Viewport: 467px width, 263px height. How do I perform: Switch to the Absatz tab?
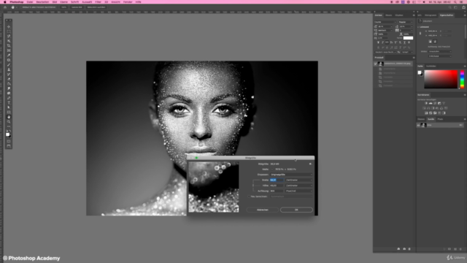point(389,15)
